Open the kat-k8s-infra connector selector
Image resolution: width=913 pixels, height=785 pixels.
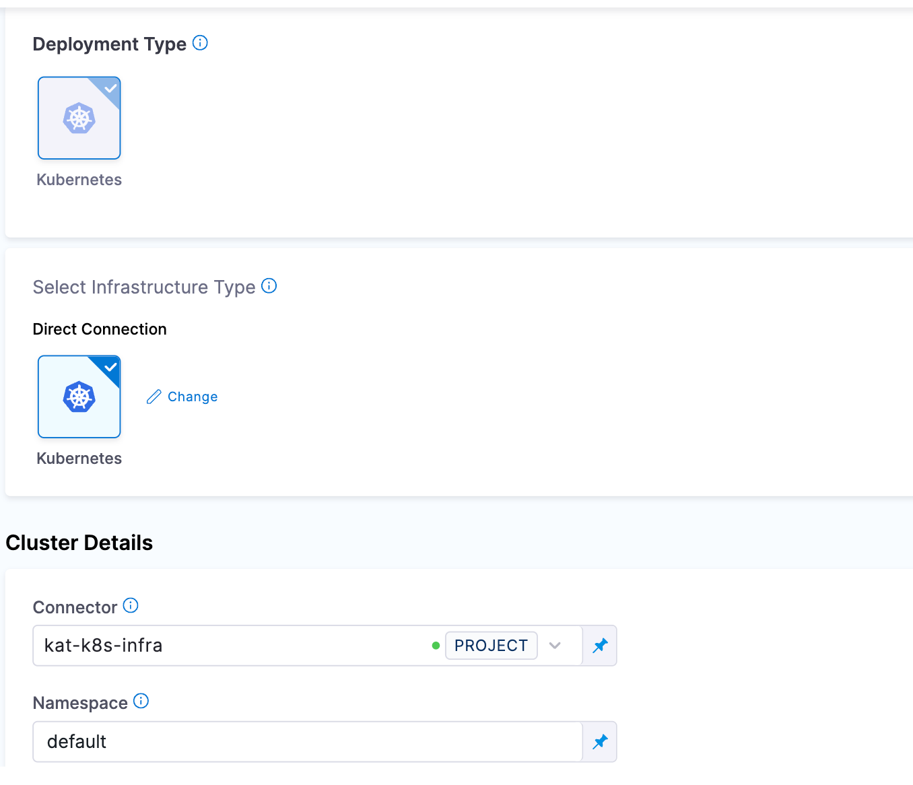tap(229, 646)
